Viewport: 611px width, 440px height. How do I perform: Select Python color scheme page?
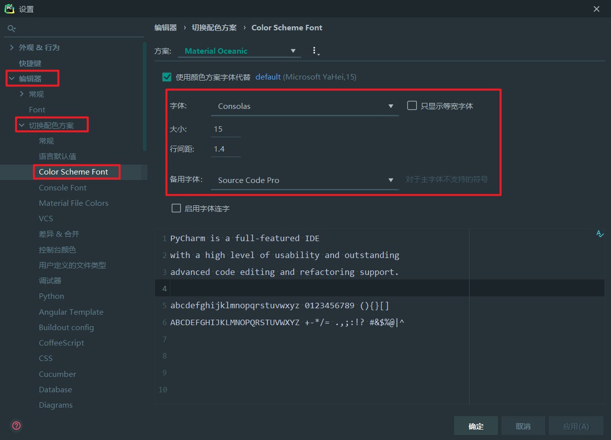pos(52,296)
